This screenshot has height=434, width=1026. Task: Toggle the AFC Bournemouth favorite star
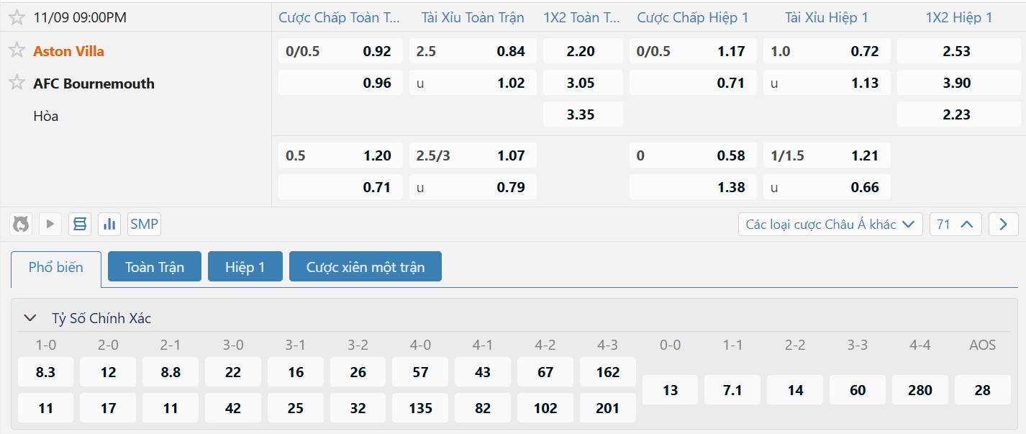(x=17, y=83)
